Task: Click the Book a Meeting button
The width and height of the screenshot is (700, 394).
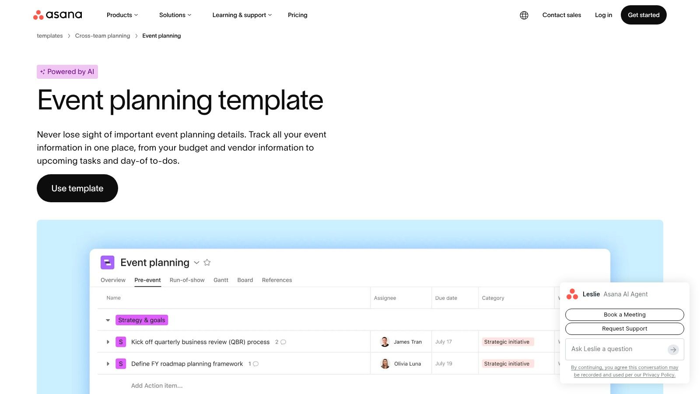Action: [x=625, y=315]
